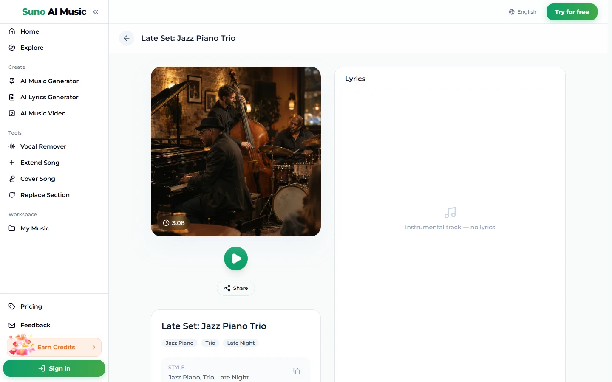Click the Cover Song microphone icon
612x382 pixels.
tap(12, 179)
